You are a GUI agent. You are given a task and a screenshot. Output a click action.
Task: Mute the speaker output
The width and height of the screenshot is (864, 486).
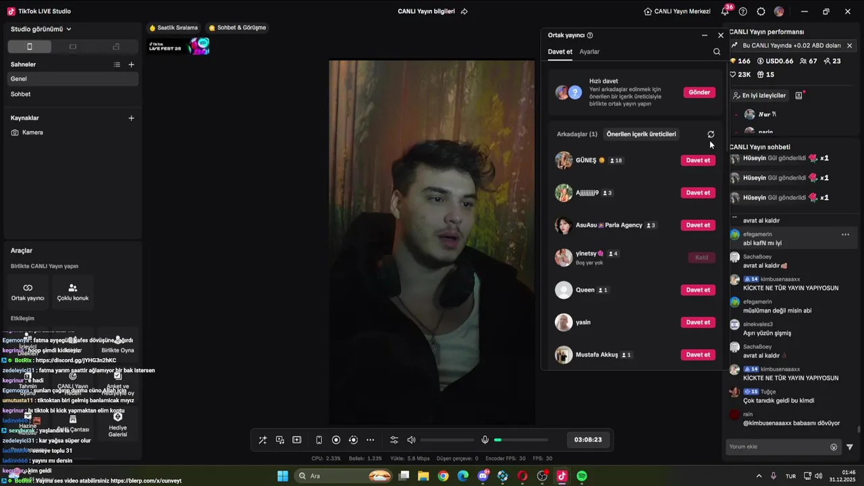pos(411,440)
